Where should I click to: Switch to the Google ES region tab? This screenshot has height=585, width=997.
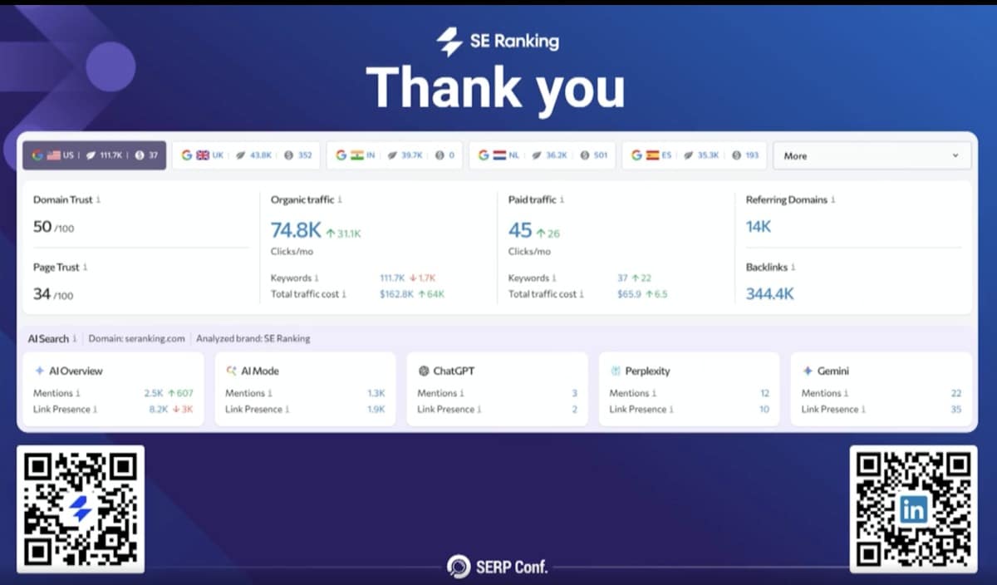[694, 155]
